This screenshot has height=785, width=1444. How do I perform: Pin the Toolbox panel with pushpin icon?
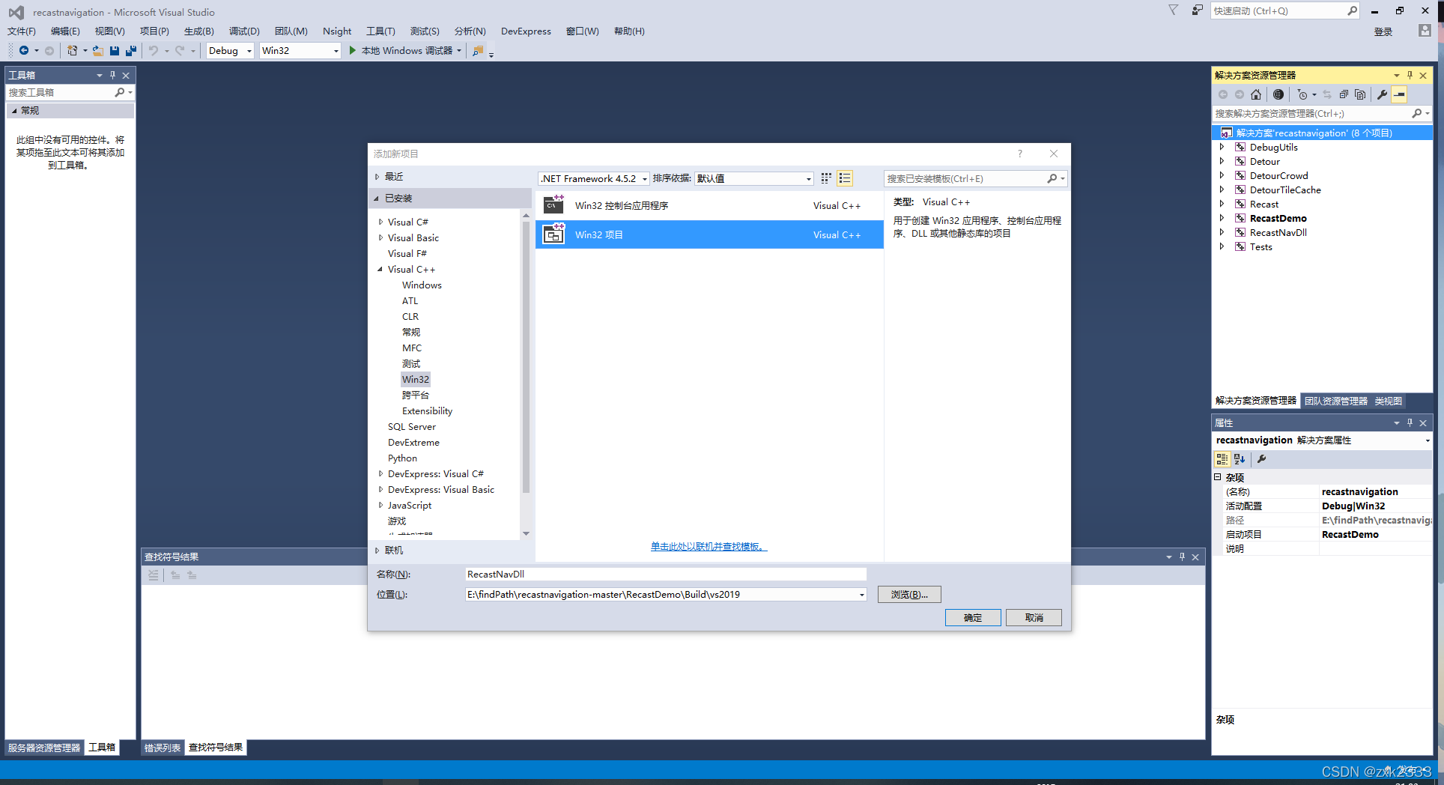point(112,75)
